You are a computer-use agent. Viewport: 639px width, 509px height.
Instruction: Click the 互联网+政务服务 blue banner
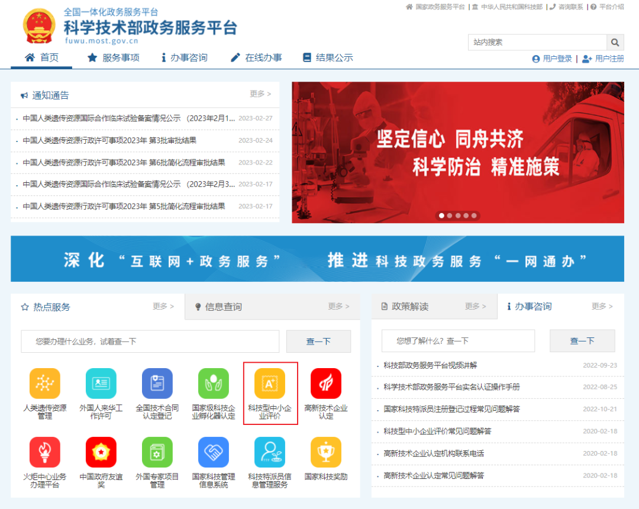(x=318, y=259)
